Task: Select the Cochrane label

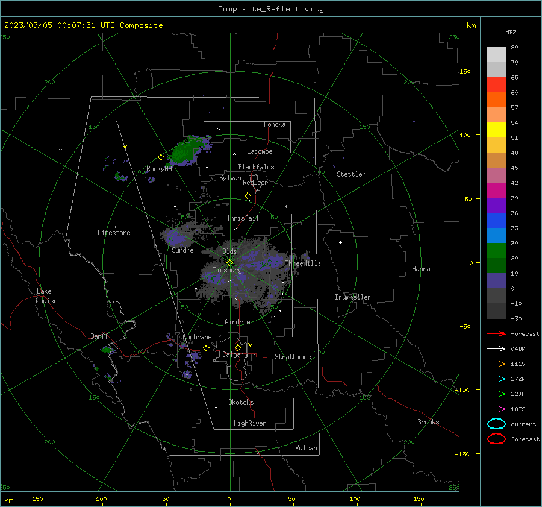Action: (x=197, y=337)
